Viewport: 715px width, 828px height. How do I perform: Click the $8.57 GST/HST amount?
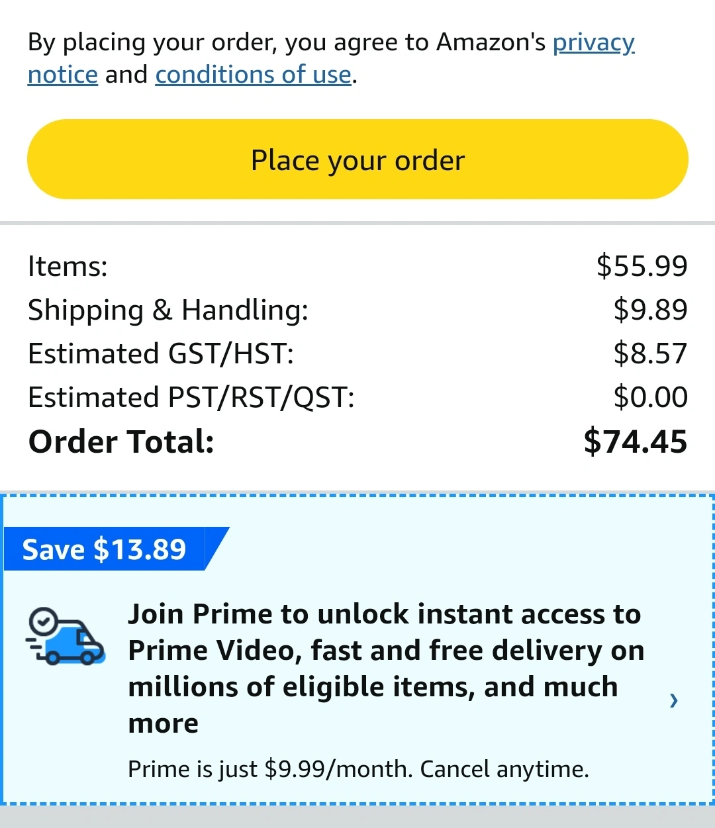(651, 353)
